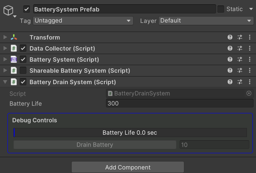
Task: Click the Battery Life progress bar
Action: pyautogui.click(x=130, y=133)
